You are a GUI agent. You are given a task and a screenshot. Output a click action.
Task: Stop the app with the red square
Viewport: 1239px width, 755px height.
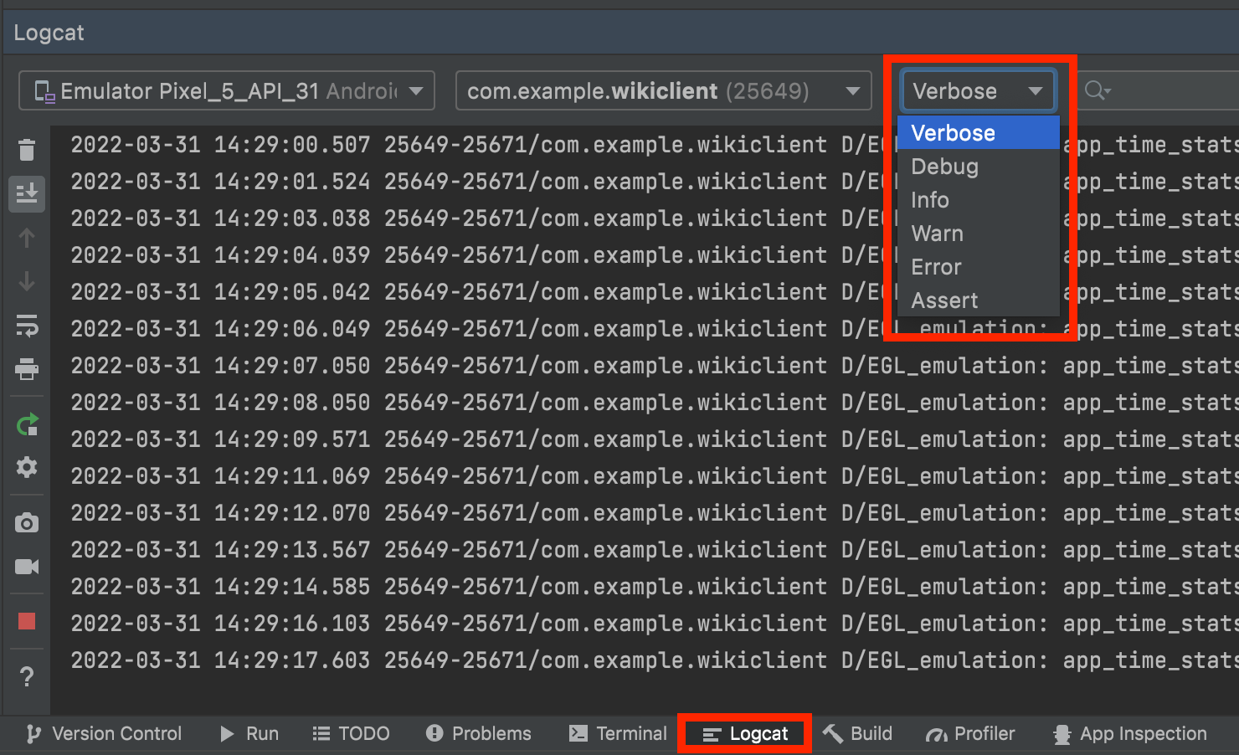[27, 621]
